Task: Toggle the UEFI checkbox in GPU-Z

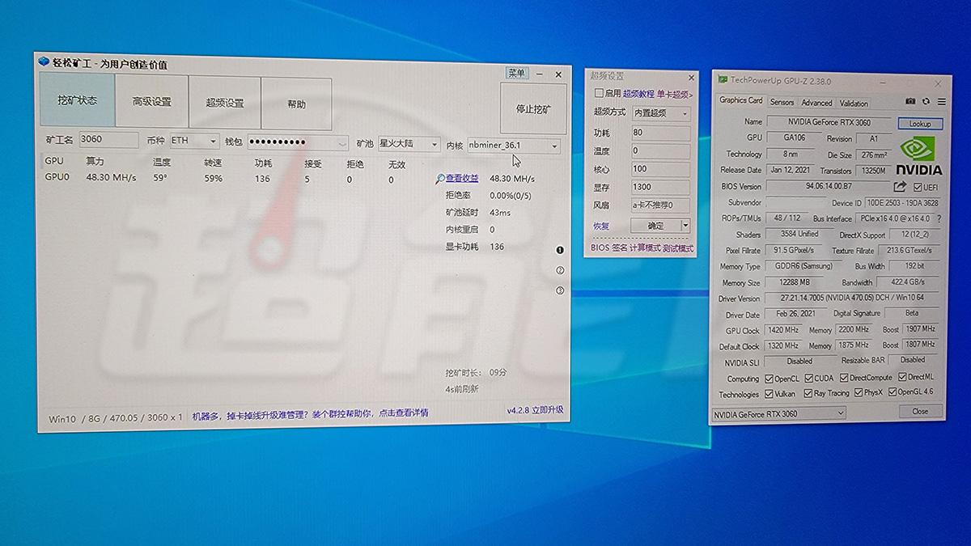Action: pyautogui.click(x=918, y=185)
